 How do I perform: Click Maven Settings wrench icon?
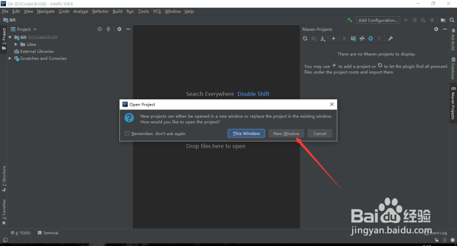[391, 38]
